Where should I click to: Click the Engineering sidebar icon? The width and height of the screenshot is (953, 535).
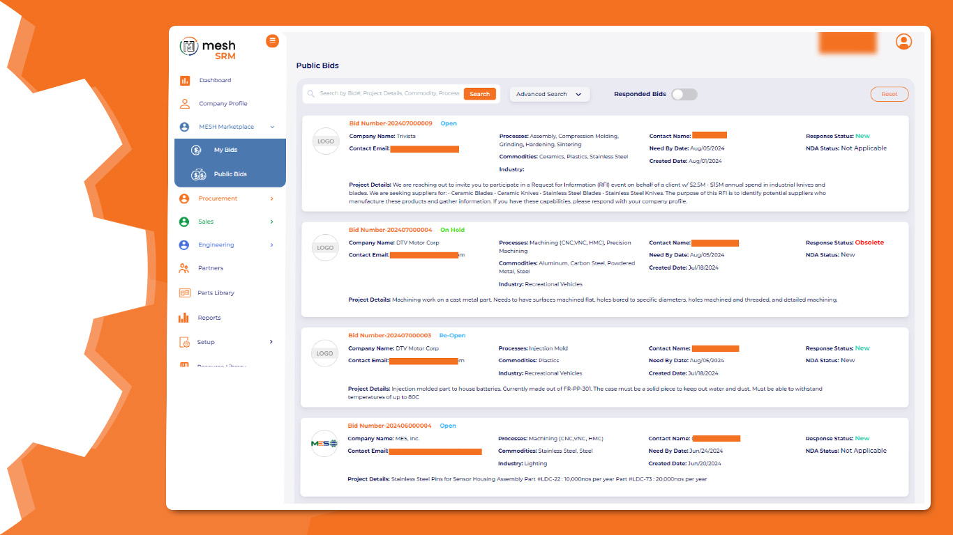[184, 245]
